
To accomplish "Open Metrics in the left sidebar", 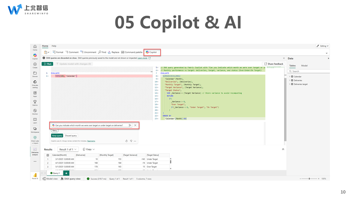I will click(35, 103).
